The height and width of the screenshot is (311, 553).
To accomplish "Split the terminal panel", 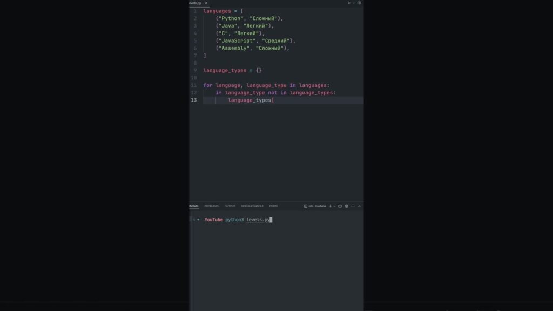I will pos(340,206).
